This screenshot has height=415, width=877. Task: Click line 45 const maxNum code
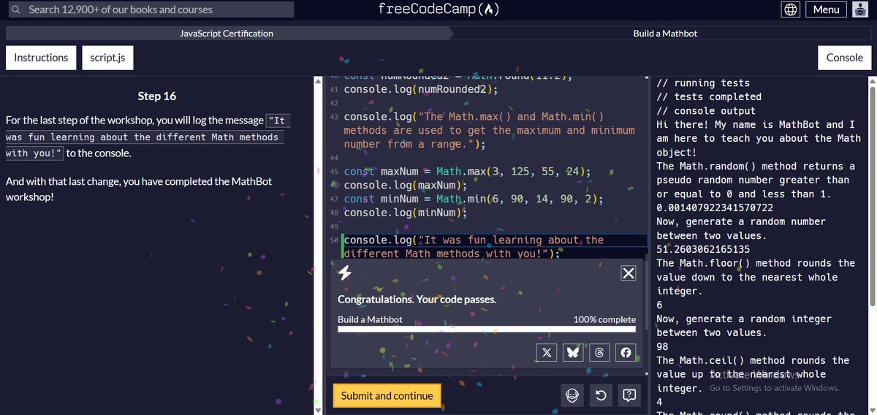tap(468, 172)
